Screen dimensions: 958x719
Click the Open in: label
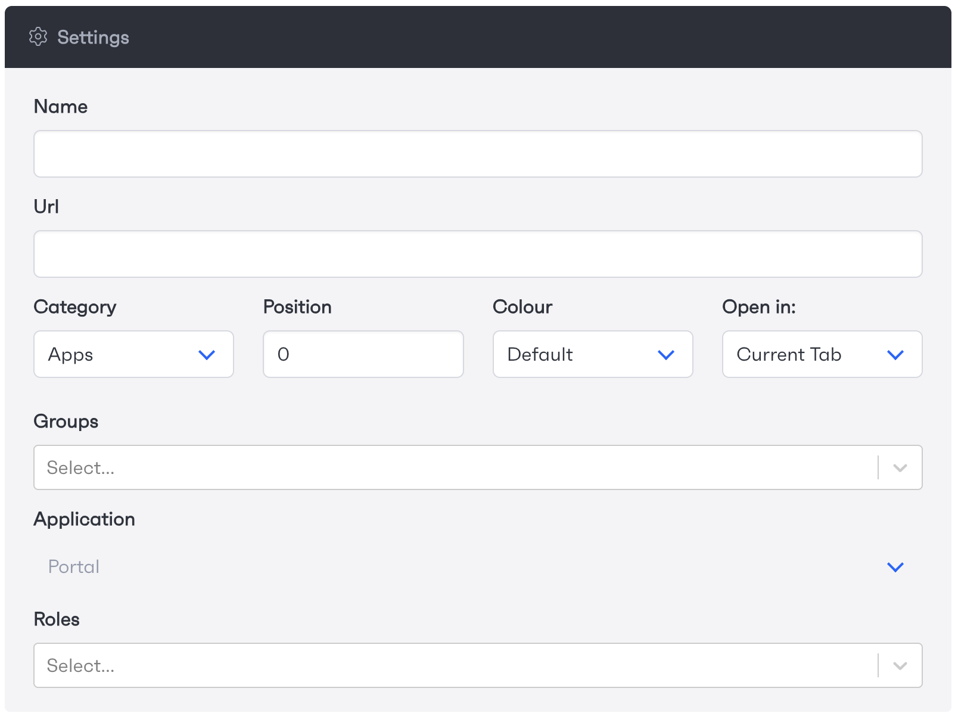pyautogui.click(x=759, y=307)
